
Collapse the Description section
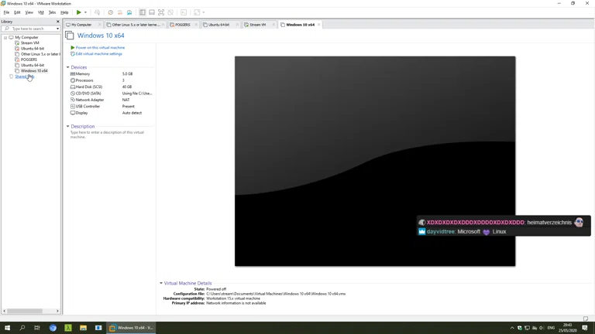(x=68, y=127)
